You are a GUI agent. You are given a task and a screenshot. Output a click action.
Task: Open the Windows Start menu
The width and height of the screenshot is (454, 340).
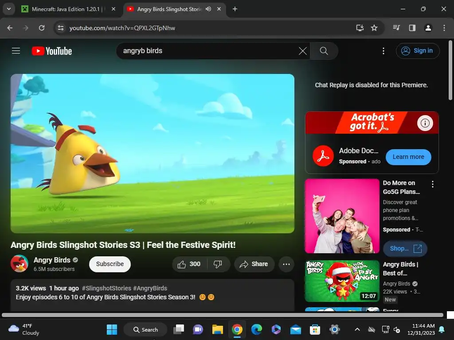tap(112, 329)
